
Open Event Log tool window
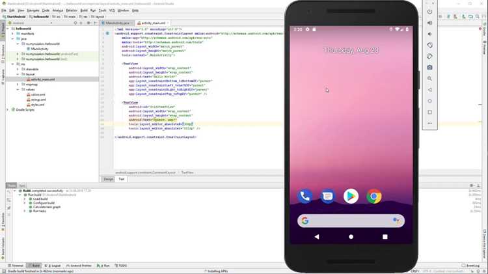(470, 266)
